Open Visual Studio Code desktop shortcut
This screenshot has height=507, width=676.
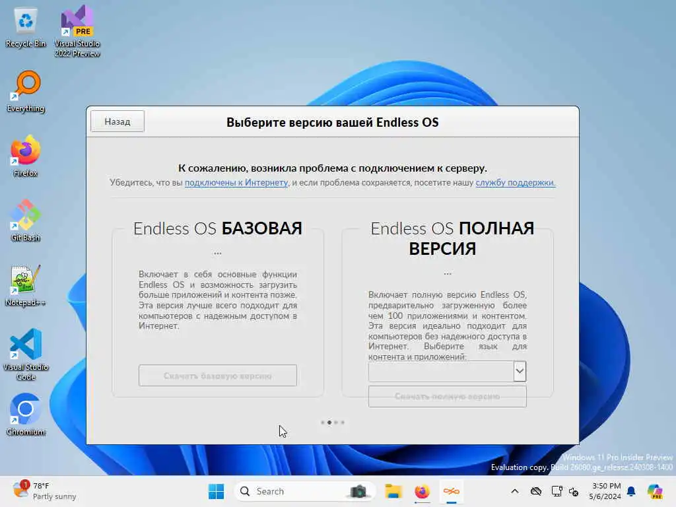[x=26, y=355]
